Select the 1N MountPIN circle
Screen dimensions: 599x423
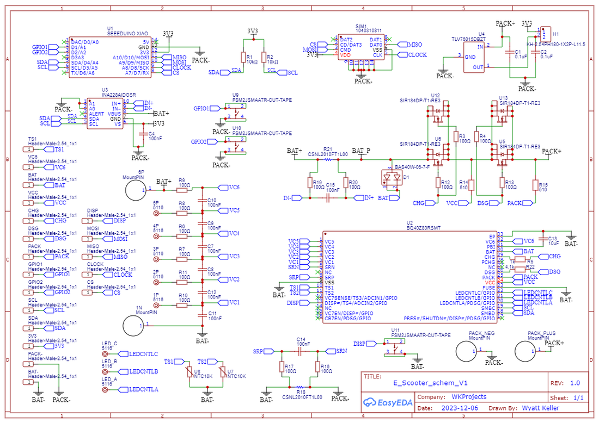click(x=134, y=325)
